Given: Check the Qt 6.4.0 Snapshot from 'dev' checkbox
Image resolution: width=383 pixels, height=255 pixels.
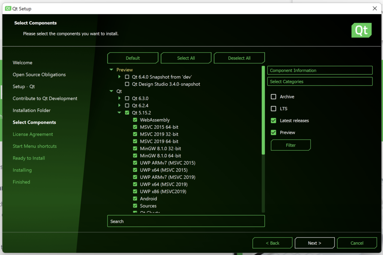Looking at the screenshot, I should (127, 77).
